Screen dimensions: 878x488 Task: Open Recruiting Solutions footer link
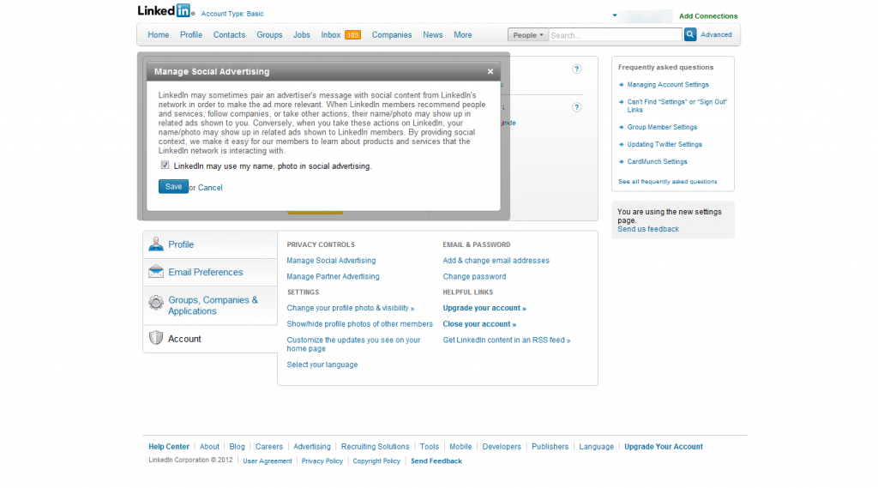click(x=376, y=447)
